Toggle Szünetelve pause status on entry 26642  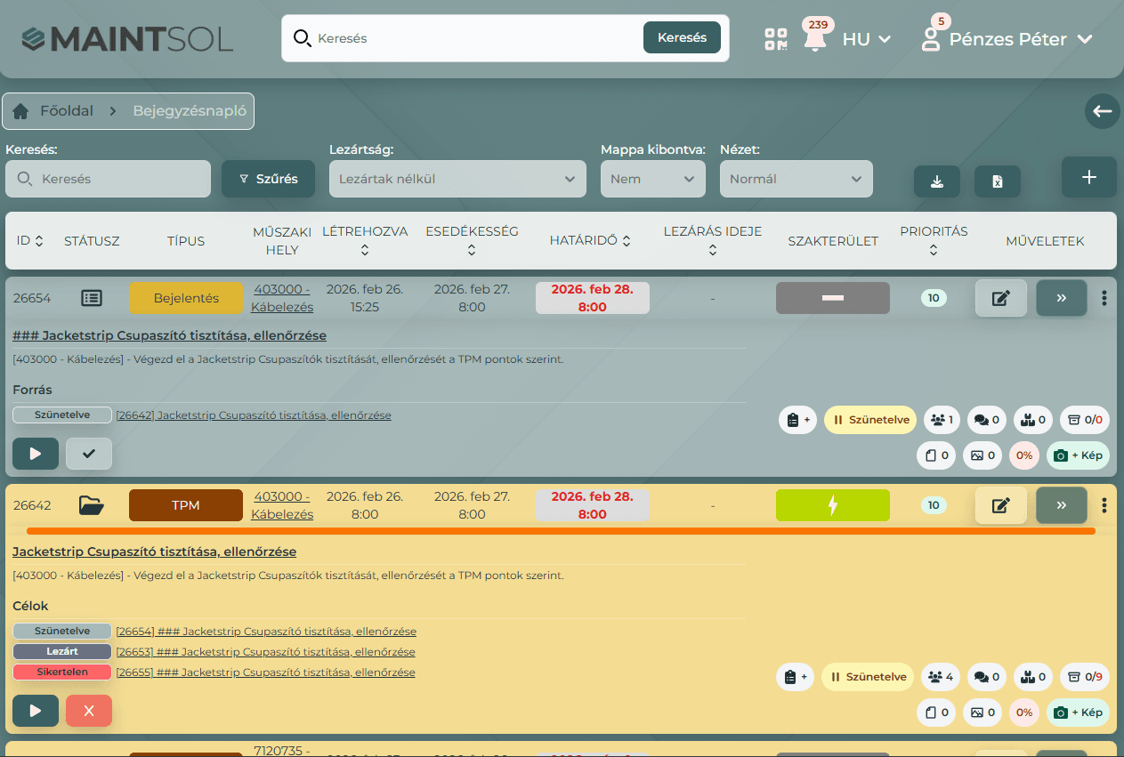coord(867,677)
